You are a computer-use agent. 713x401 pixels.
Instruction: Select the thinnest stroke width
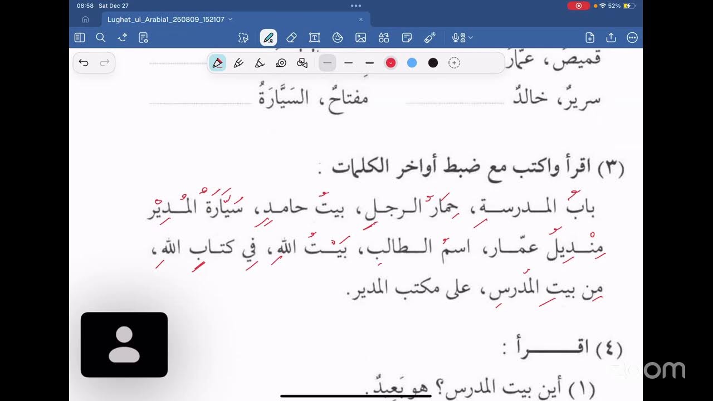[328, 63]
